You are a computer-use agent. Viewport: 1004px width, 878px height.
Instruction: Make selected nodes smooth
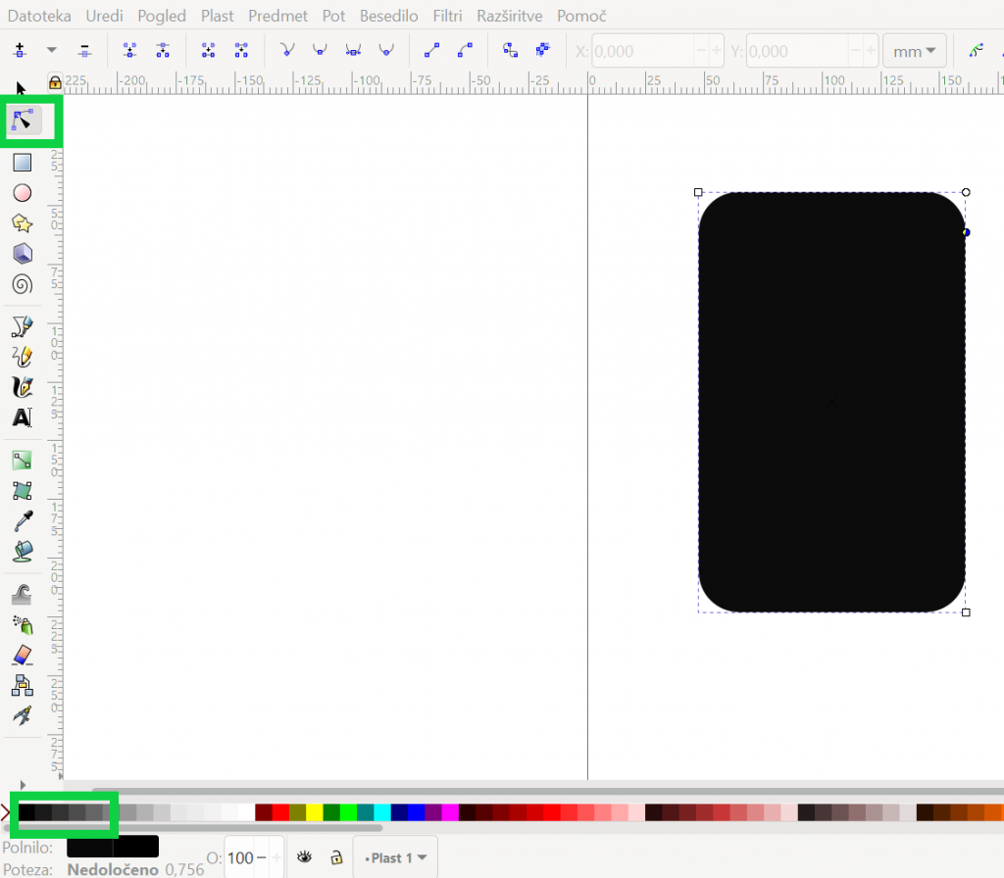pos(320,50)
